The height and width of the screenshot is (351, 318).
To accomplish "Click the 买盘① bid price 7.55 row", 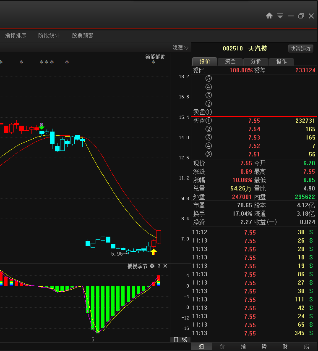I will tap(254, 121).
